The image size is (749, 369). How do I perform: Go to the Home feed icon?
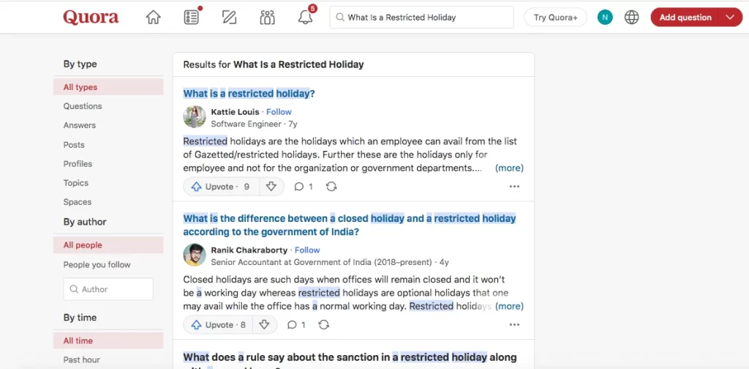[154, 18]
